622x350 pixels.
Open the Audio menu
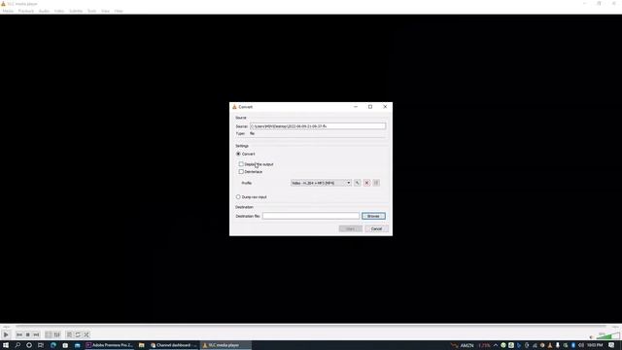(44, 11)
